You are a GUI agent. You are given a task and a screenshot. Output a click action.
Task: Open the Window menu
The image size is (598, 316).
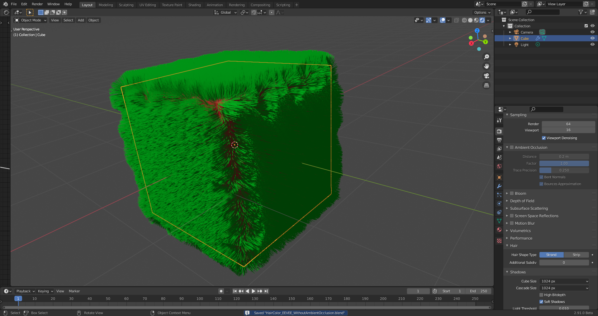tap(53, 4)
